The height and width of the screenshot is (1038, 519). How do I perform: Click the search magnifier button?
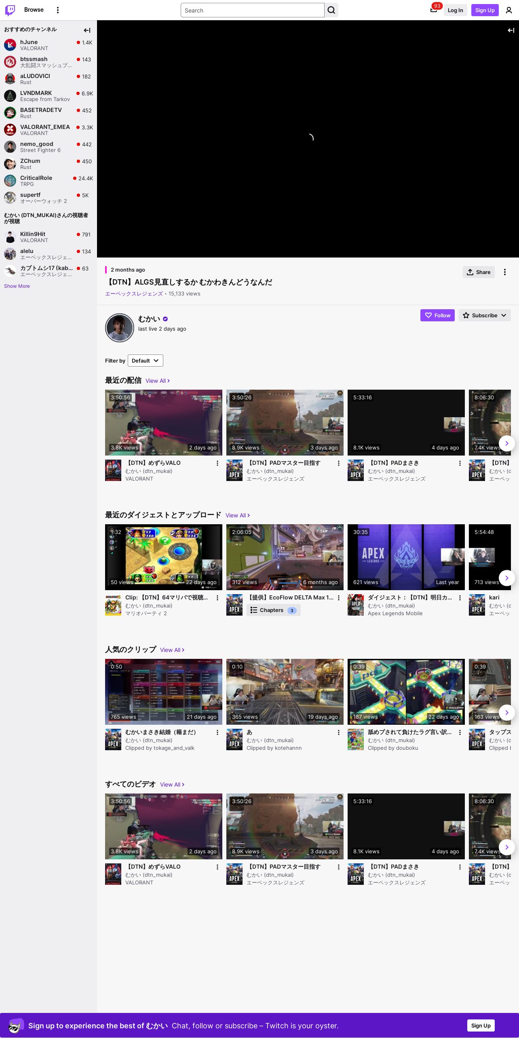point(331,10)
